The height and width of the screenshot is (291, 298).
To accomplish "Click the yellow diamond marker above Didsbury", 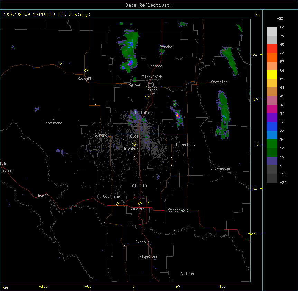I will click(x=134, y=144).
